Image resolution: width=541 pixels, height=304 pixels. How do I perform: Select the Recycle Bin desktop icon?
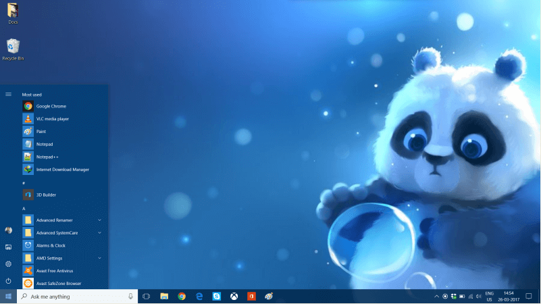pyautogui.click(x=13, y=50)
